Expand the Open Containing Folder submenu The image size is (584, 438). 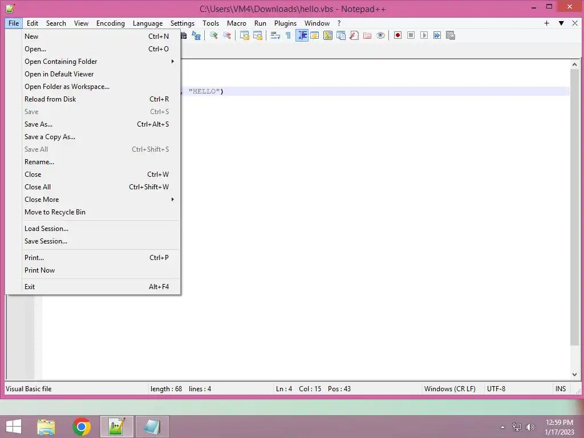tap(93, 62)
